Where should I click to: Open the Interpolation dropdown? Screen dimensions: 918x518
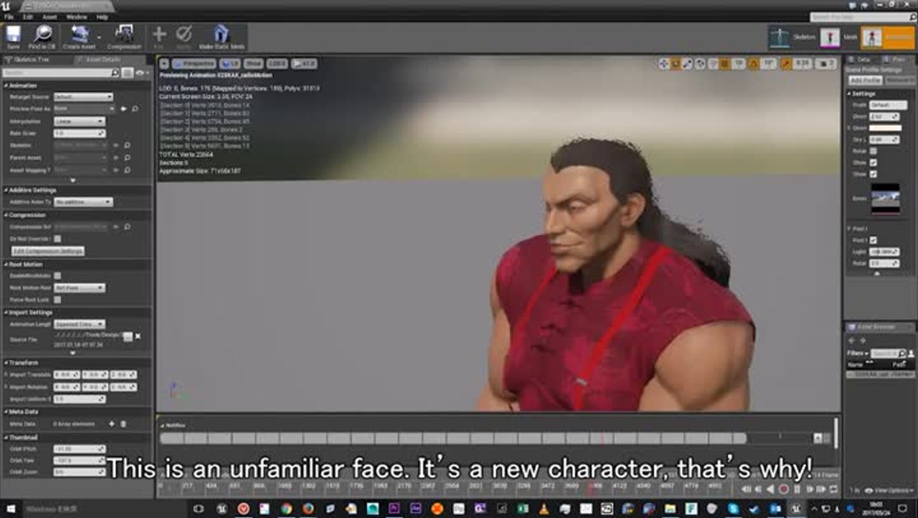[80, 121]
